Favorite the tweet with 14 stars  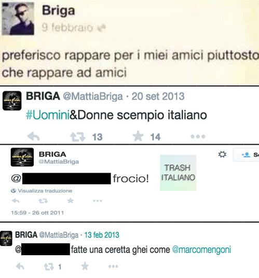tap(138, 136)
